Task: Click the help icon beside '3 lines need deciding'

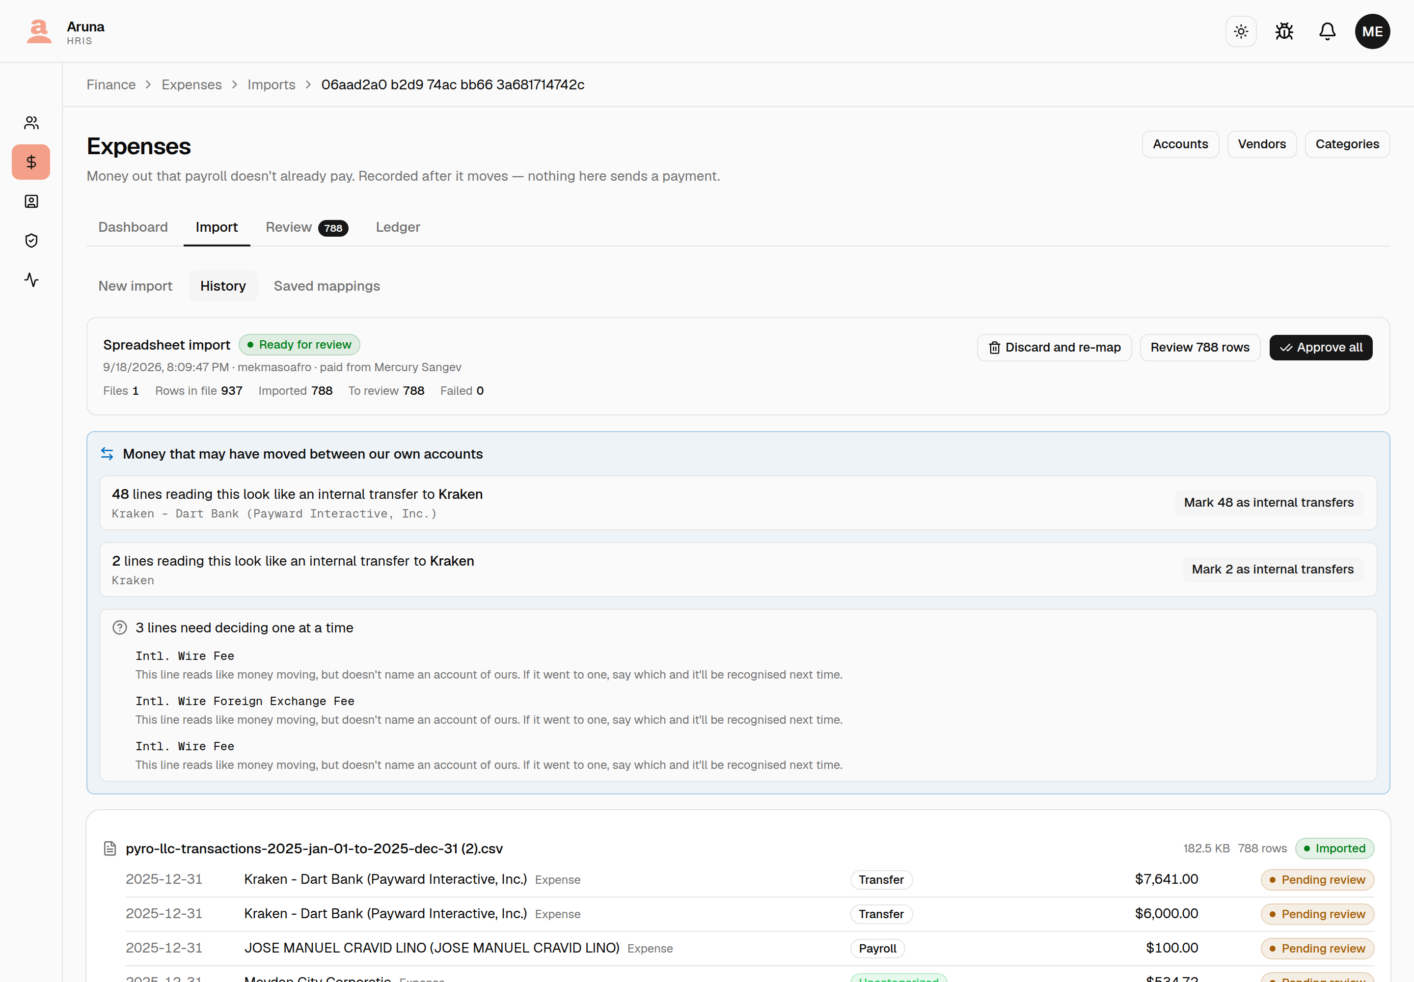Action: pos(119,627)
